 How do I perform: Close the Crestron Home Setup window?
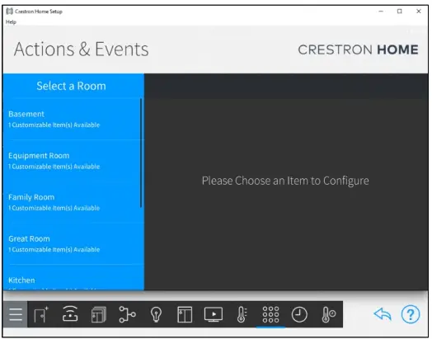coord(419,12)
